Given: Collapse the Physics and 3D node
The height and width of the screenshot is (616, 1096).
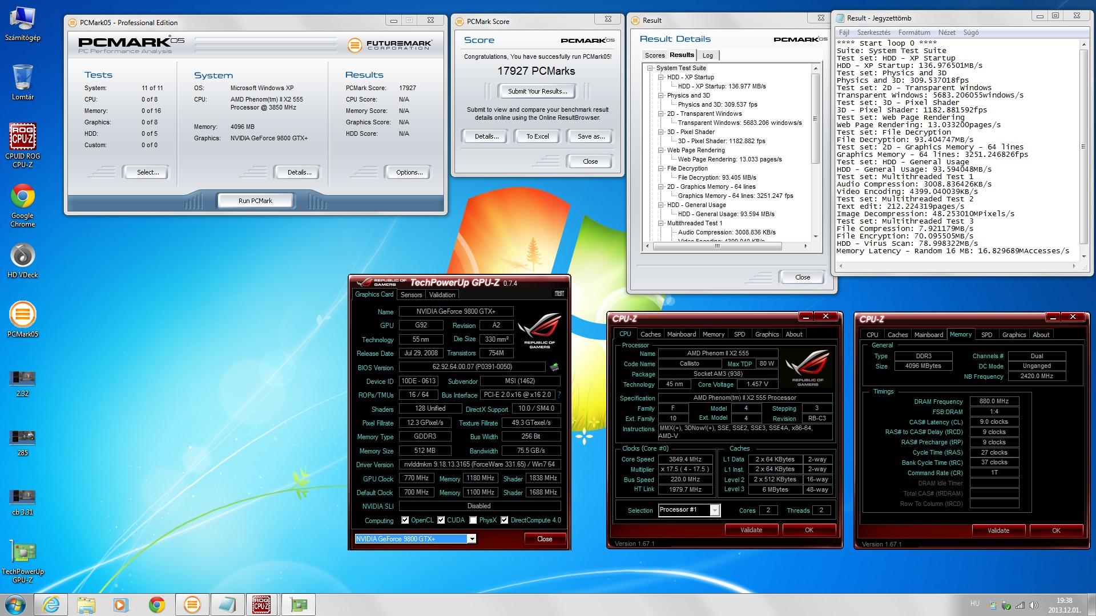Looking at the screenshot, I should (x=660, y=95).
